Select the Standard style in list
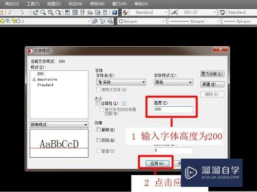 pyautogui.click(x=45, y=85)
